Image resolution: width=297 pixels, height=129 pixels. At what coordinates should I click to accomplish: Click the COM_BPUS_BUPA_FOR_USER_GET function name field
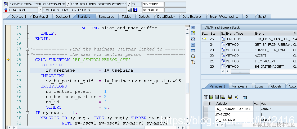click(x=84, y=10)
